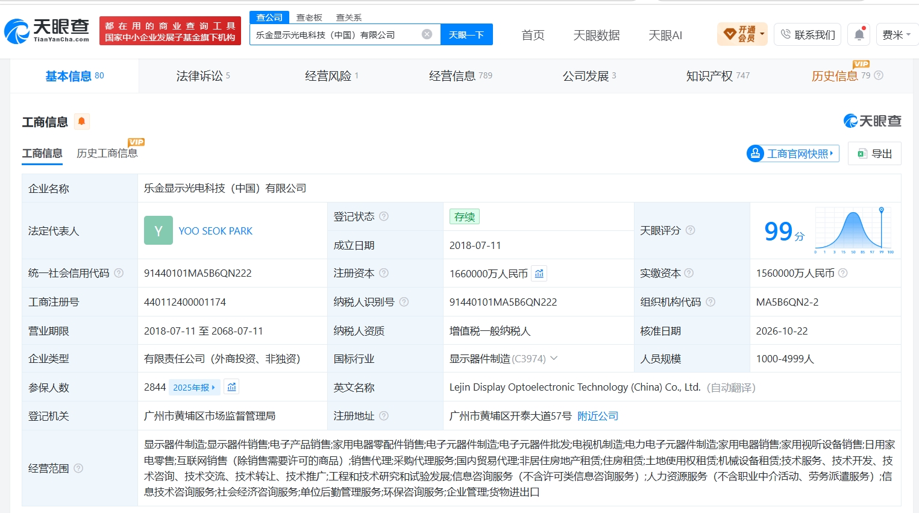
Task: Click 导出 export button
Action: point(874,154)
